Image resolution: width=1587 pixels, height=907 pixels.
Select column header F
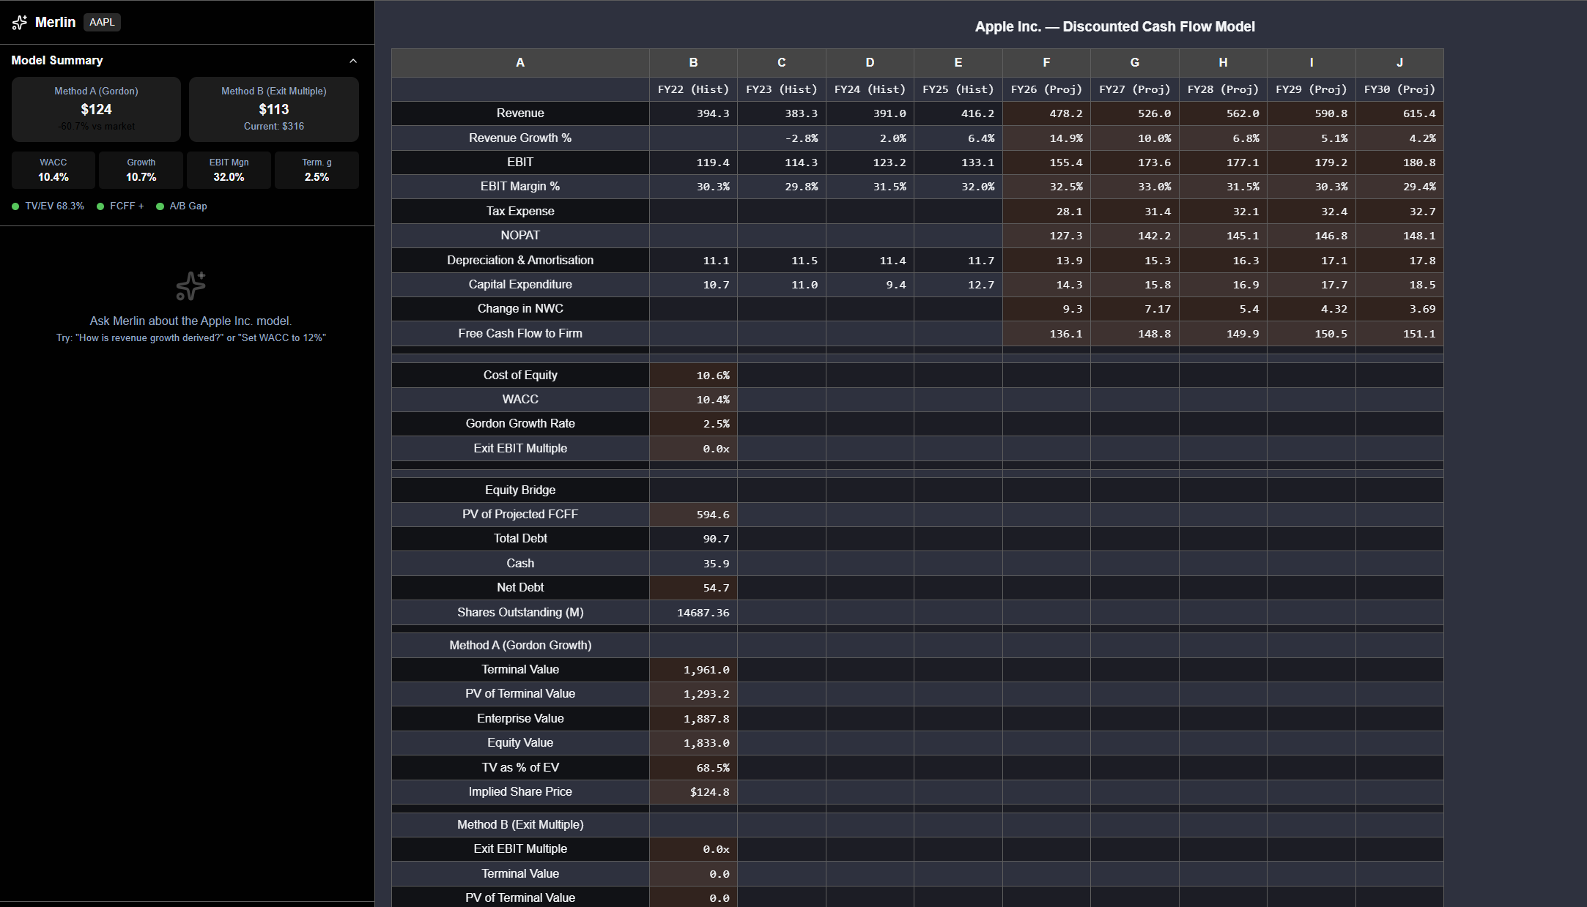1046,63
